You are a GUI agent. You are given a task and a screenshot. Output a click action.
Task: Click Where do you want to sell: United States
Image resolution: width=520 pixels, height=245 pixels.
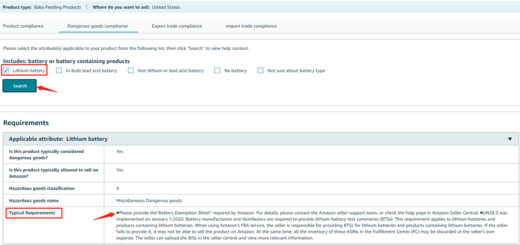click(x=136, y=7)
